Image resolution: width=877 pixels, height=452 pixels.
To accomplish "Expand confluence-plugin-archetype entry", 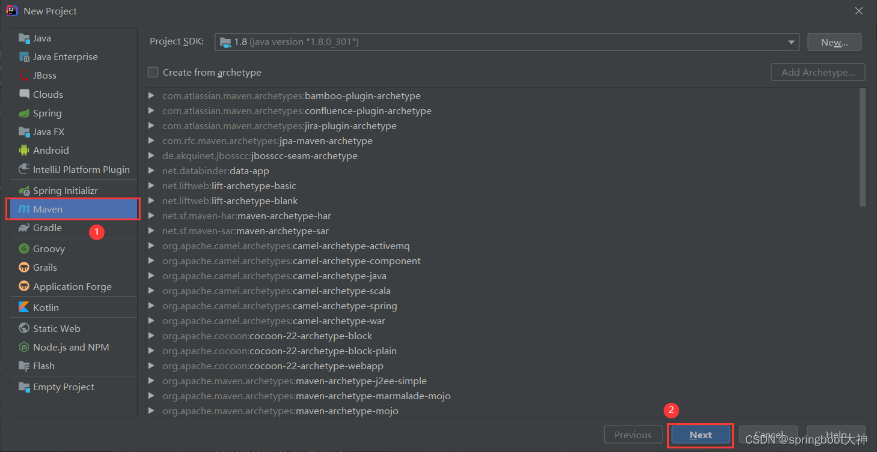I will (151, 111).
